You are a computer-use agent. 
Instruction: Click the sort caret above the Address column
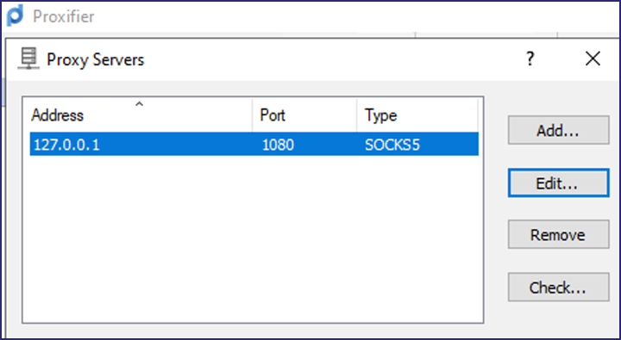pos(139,104)
